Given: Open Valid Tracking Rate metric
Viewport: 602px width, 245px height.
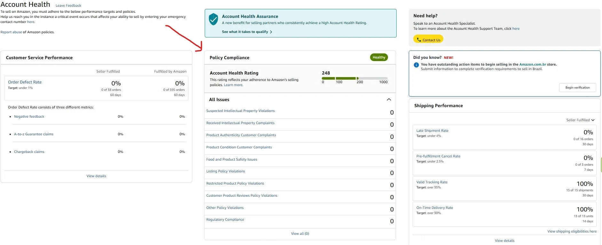Looking at the screenshot, I should (432, 182).
